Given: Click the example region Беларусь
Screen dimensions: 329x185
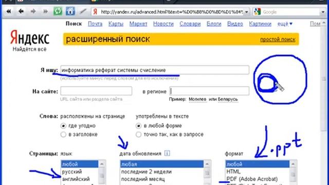Looking at the screenshot, I should tap(228, 99).
